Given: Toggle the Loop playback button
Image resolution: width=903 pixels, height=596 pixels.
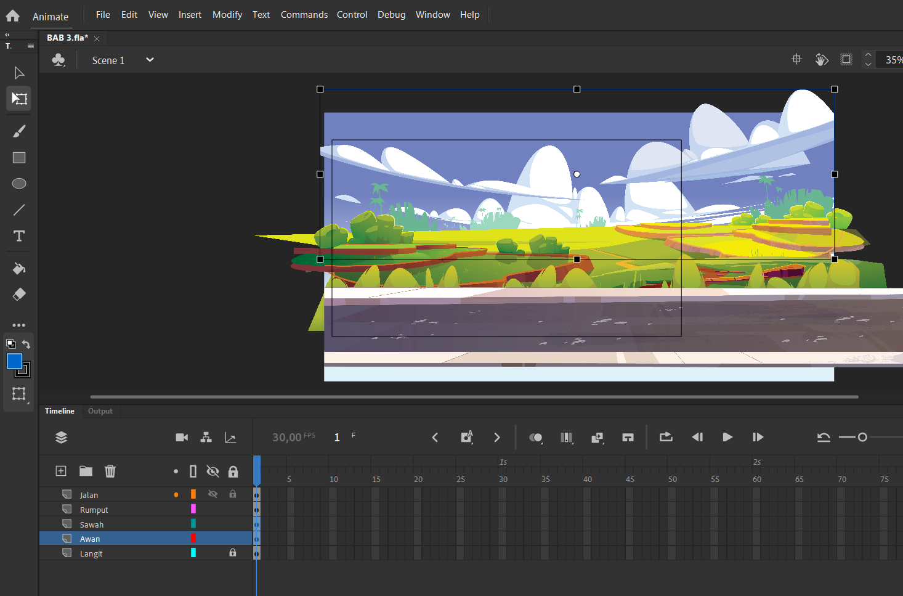Looking at the screenshot, I should point(666,438).
